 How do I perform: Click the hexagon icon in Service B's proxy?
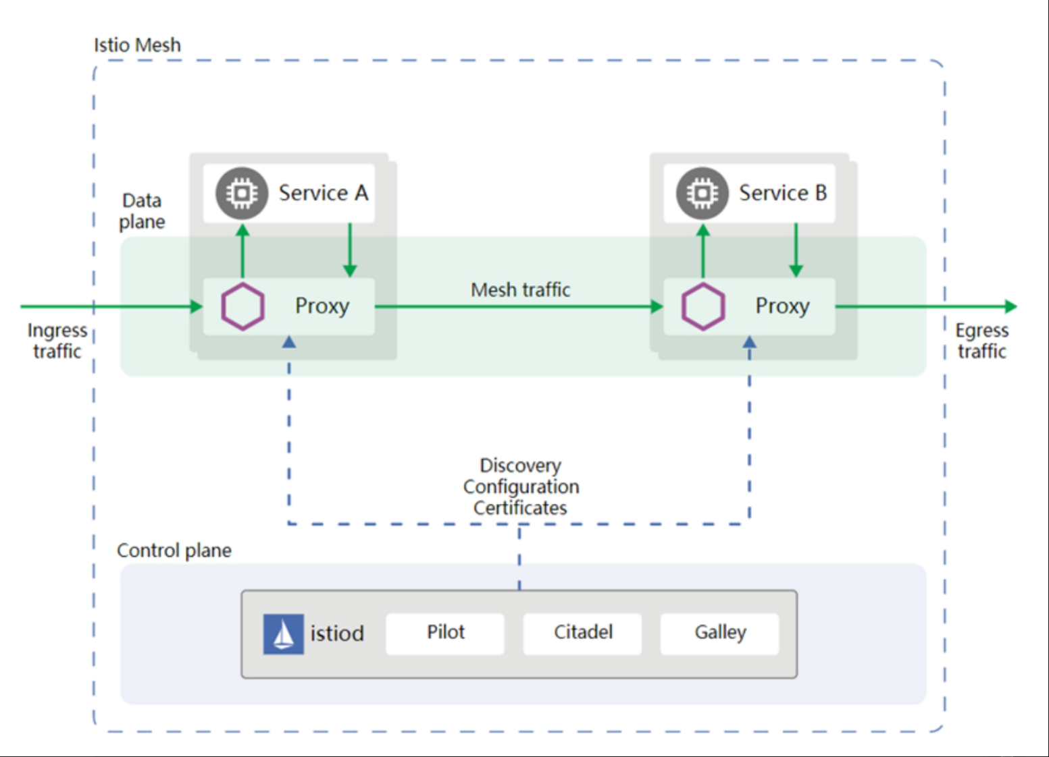tap(703, 306)
